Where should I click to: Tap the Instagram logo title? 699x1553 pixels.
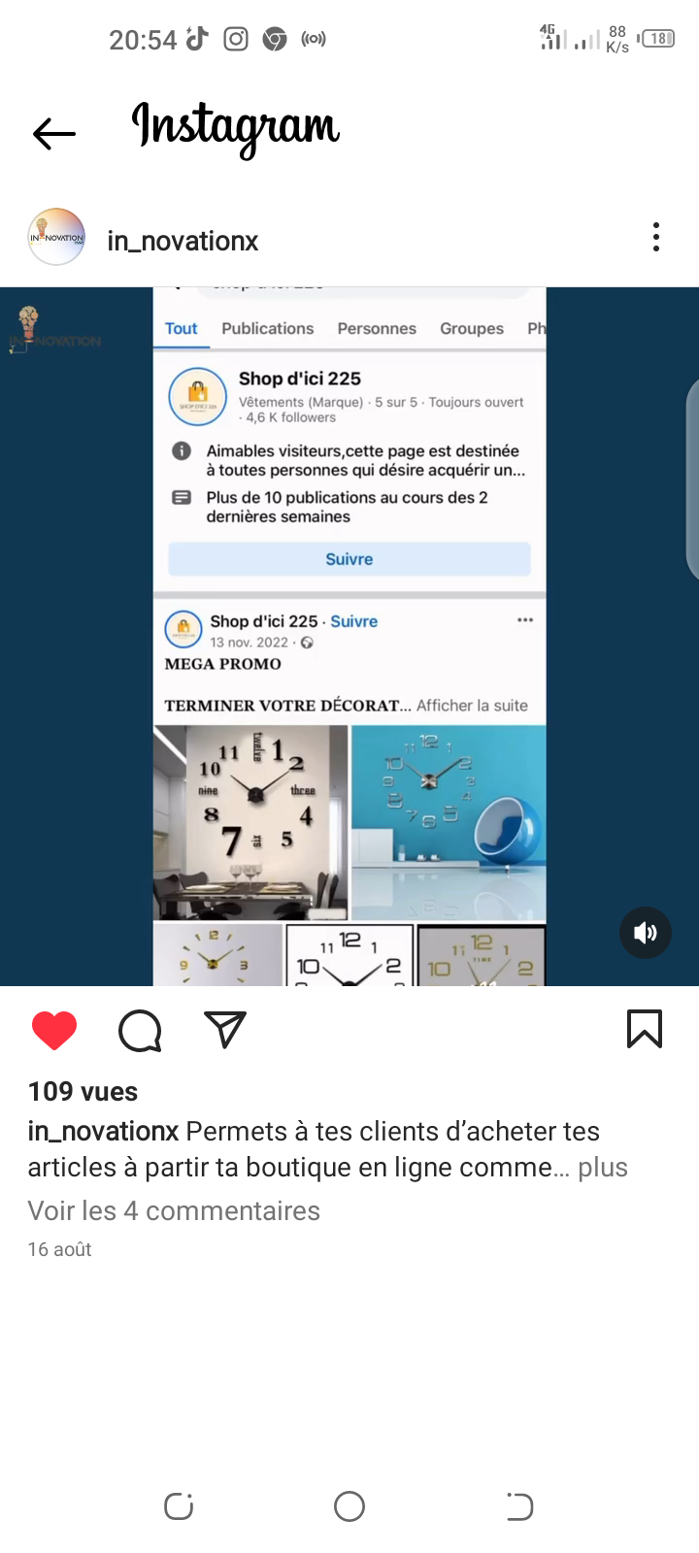tap(236, 127)
